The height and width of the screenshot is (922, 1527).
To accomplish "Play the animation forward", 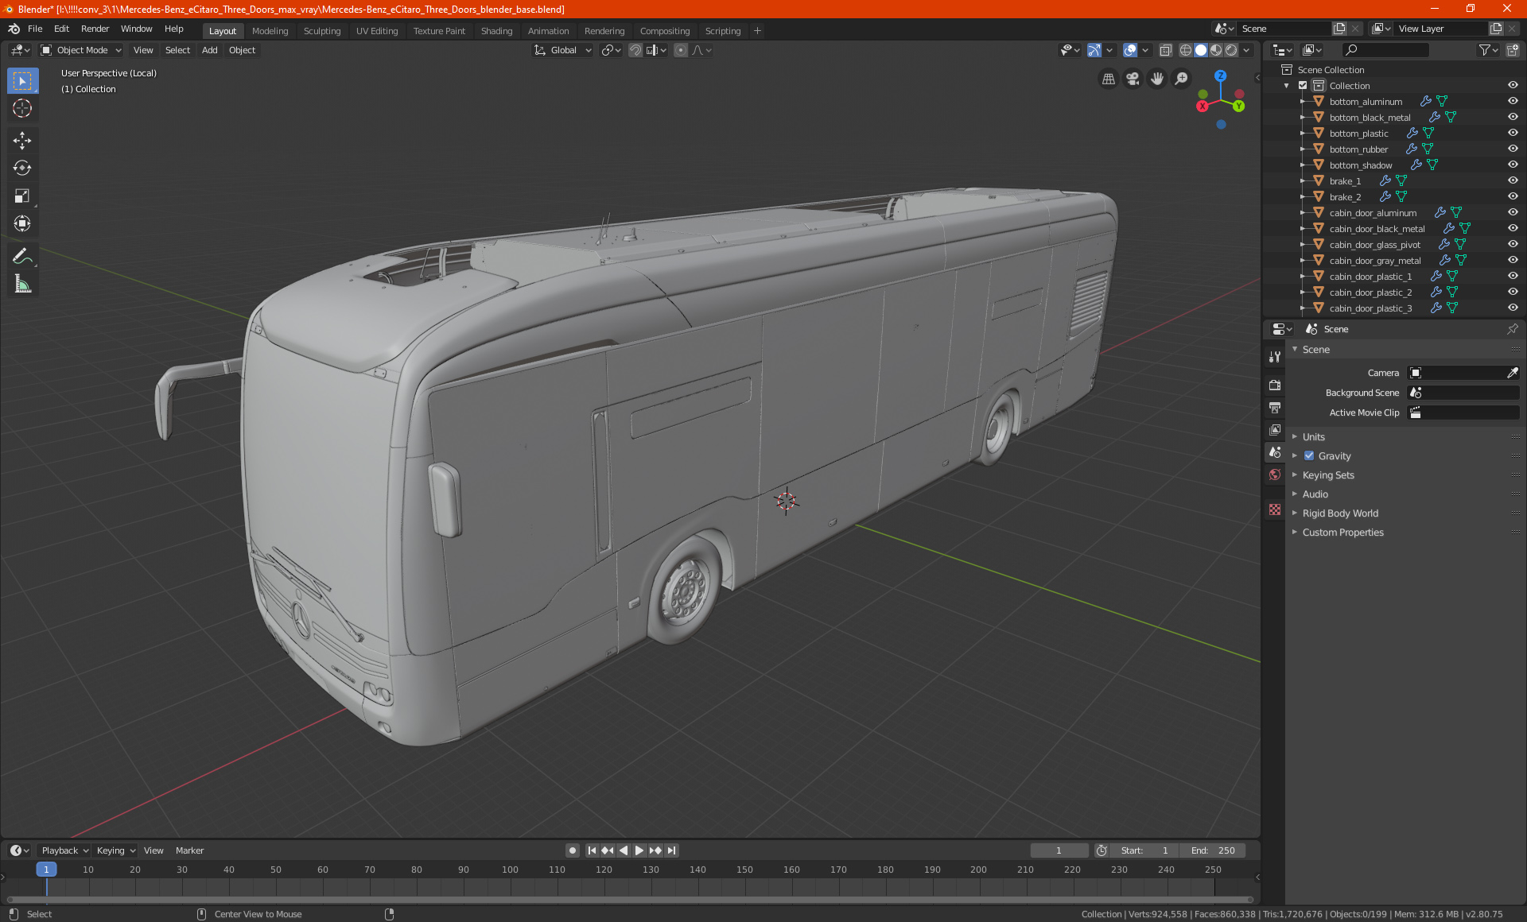I will pyautogui.click(x=639, y=850).
